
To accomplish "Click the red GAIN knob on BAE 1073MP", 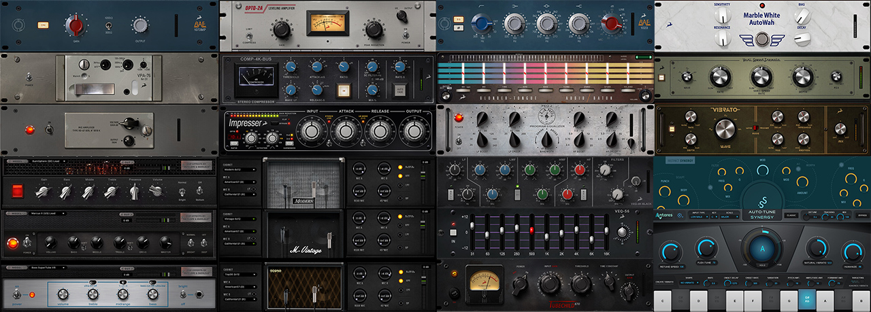I will (76, 26).
